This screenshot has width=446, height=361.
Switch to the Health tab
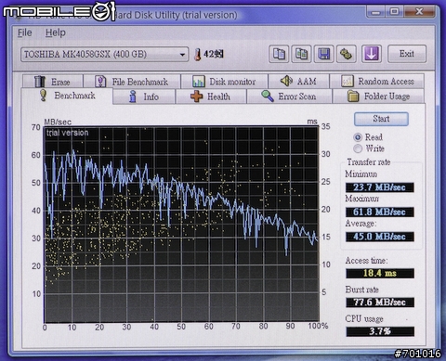click(211, 97)
